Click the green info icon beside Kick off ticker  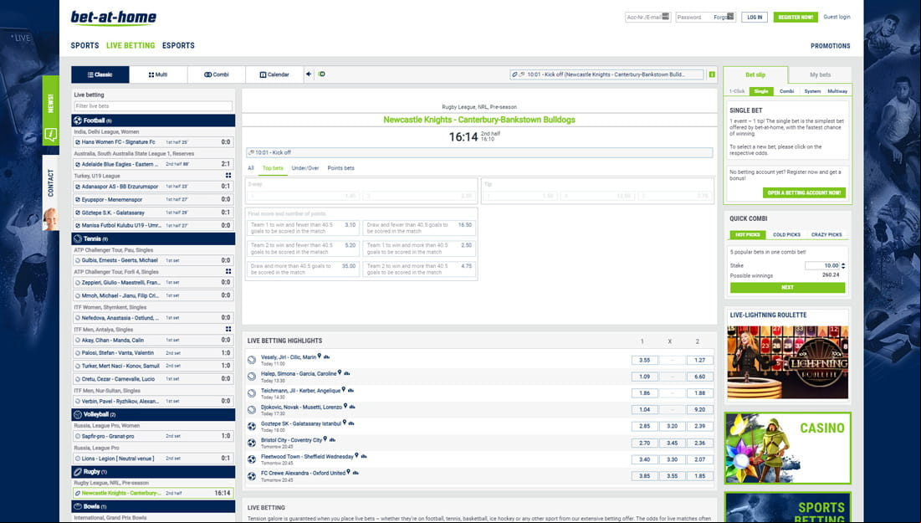711,74
